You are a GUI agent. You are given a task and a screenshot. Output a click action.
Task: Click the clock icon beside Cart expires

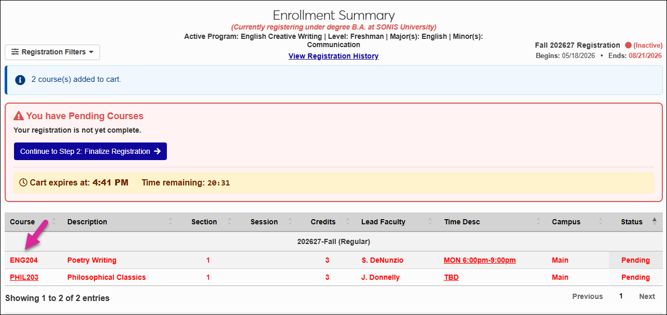[x=23, y=182]
